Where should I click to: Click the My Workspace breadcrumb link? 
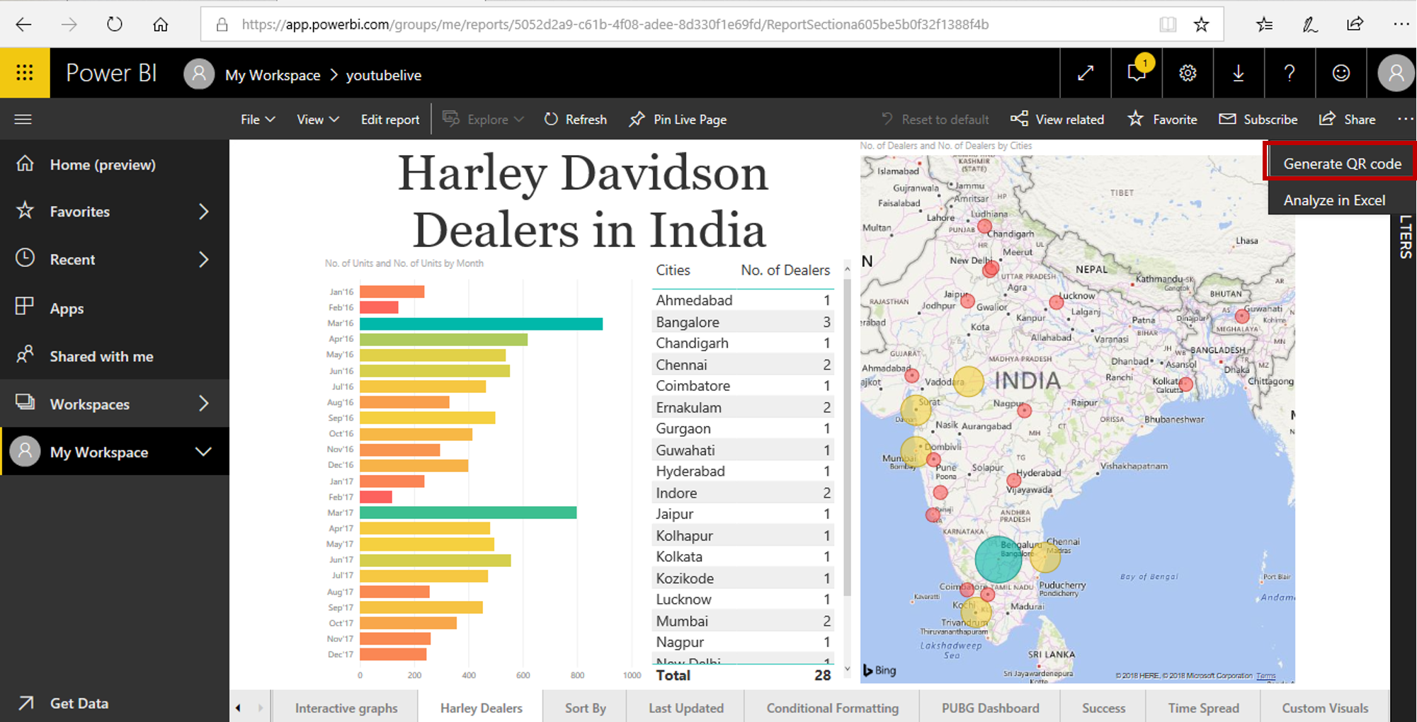(x=273, y=75)
